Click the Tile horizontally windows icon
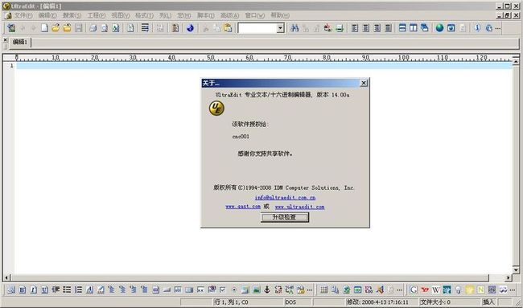523x308 pixels. [x=402, y=28]
